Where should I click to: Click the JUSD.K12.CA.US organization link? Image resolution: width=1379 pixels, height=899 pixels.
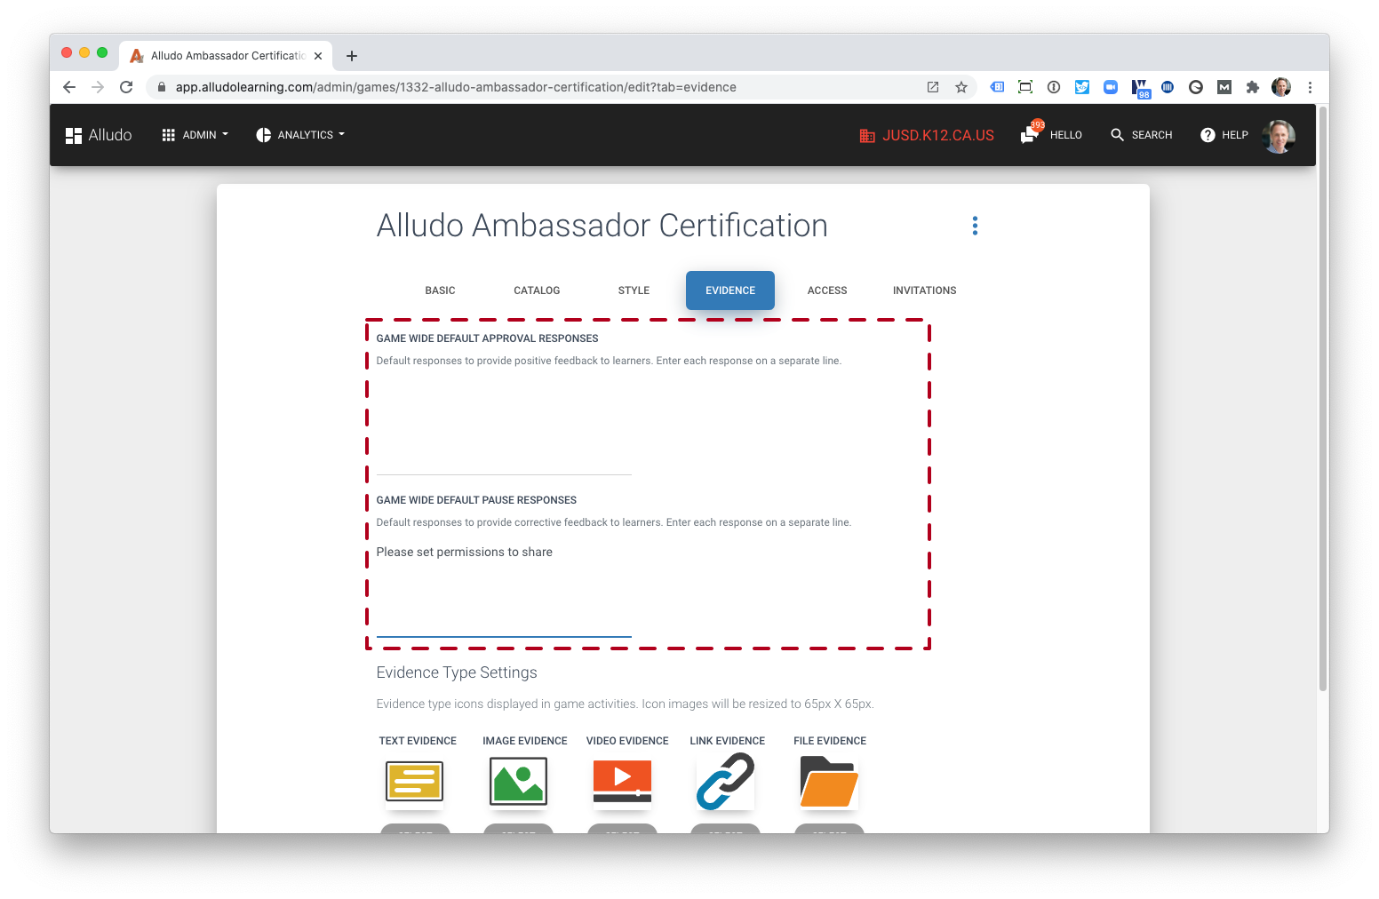927,135
